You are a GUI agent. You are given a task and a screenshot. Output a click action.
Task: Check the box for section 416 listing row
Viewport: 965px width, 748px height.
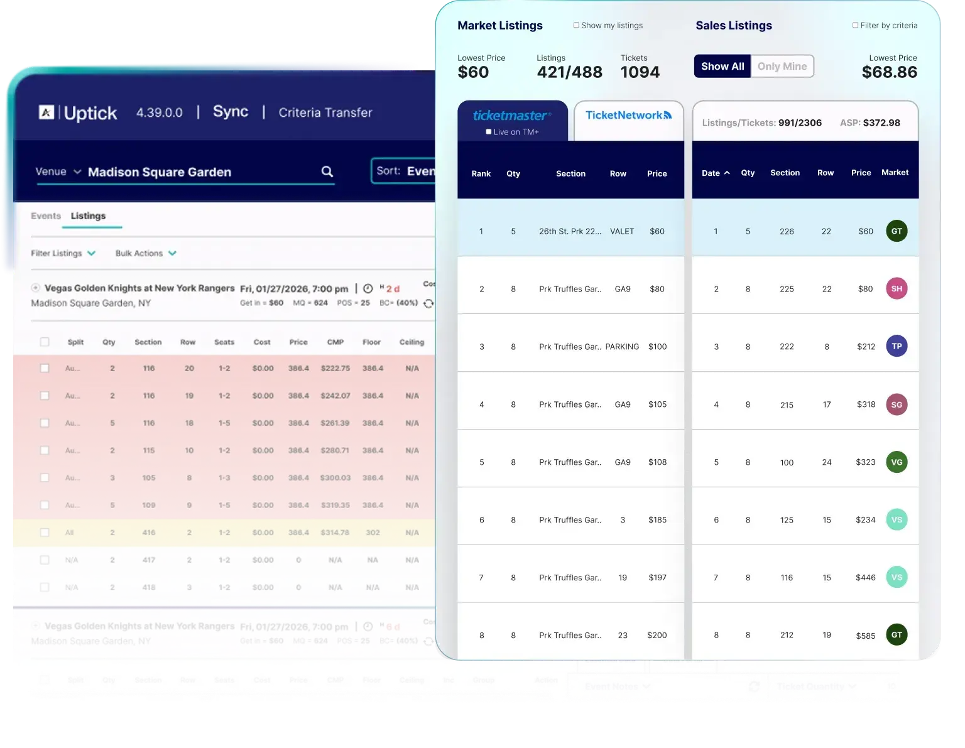[x=45, y=533]
